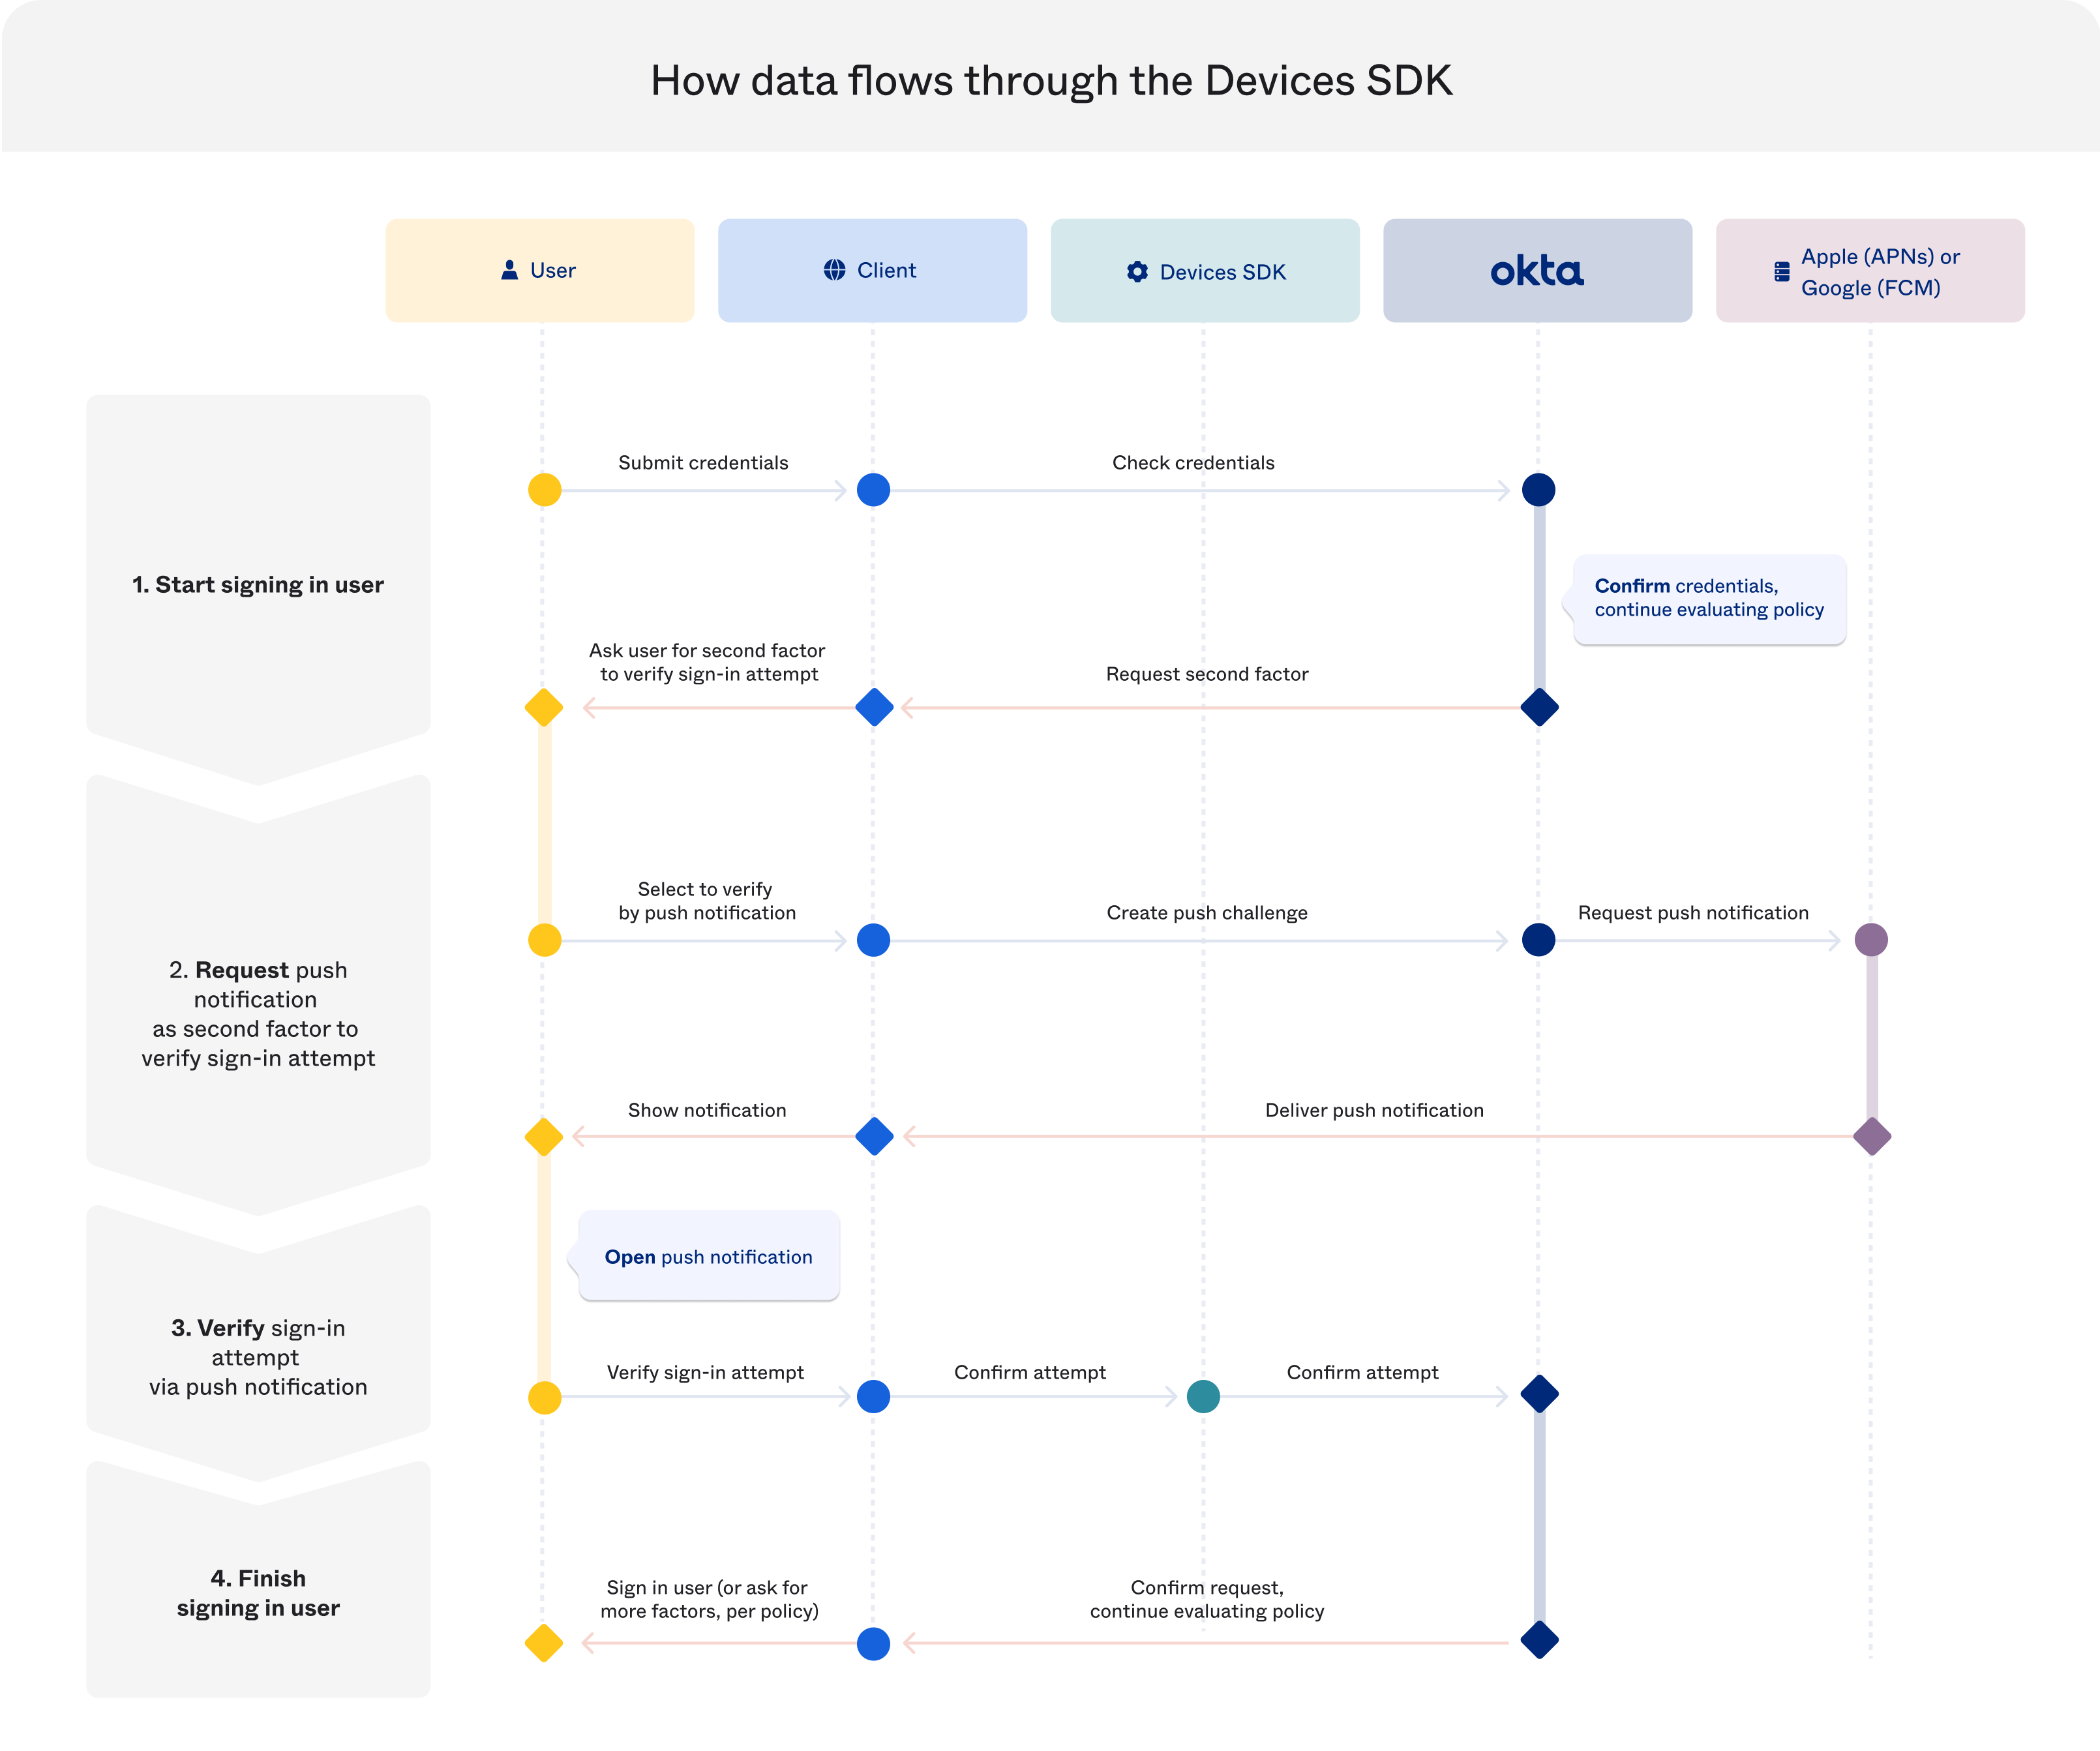The width and height of the screenshot is (2100, 1751).
Task: Click the 'Check credentials' label
Action: click(x=1193, y=463)
